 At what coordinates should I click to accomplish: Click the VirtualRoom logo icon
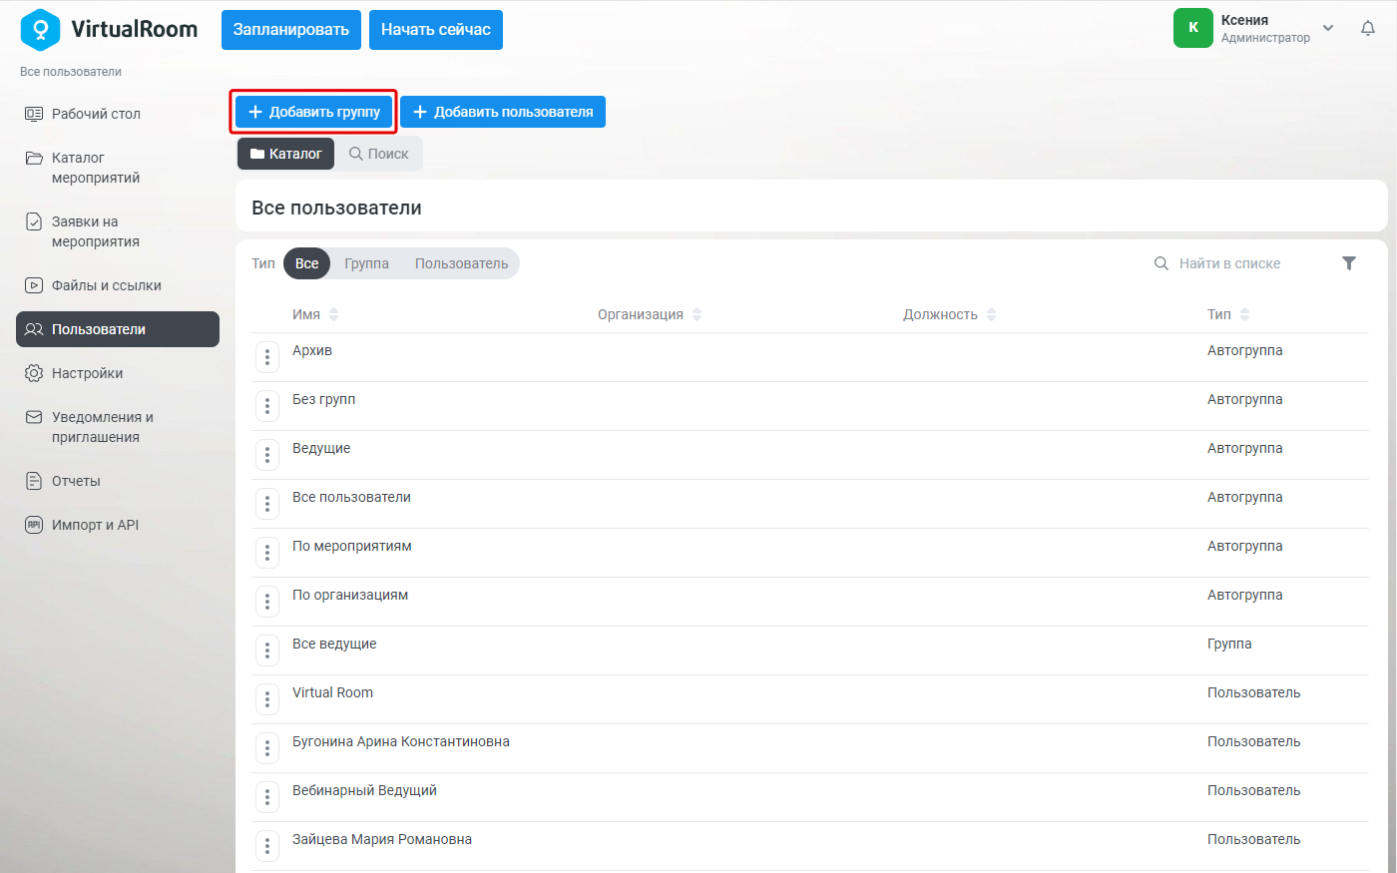(40, 30)
